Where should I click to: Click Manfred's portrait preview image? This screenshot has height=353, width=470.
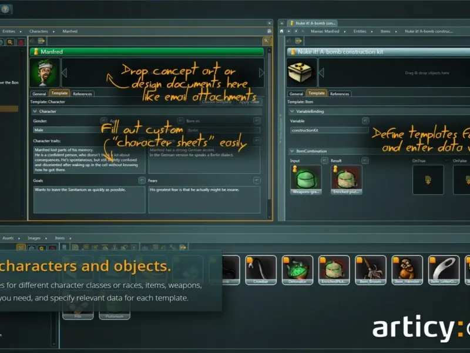coord(45,72)
